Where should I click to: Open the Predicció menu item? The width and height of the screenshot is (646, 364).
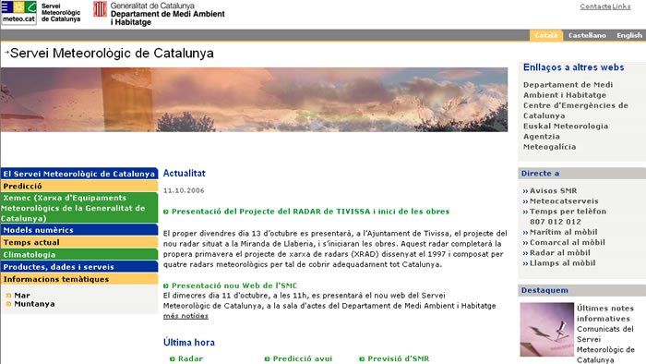pos(79,186)
